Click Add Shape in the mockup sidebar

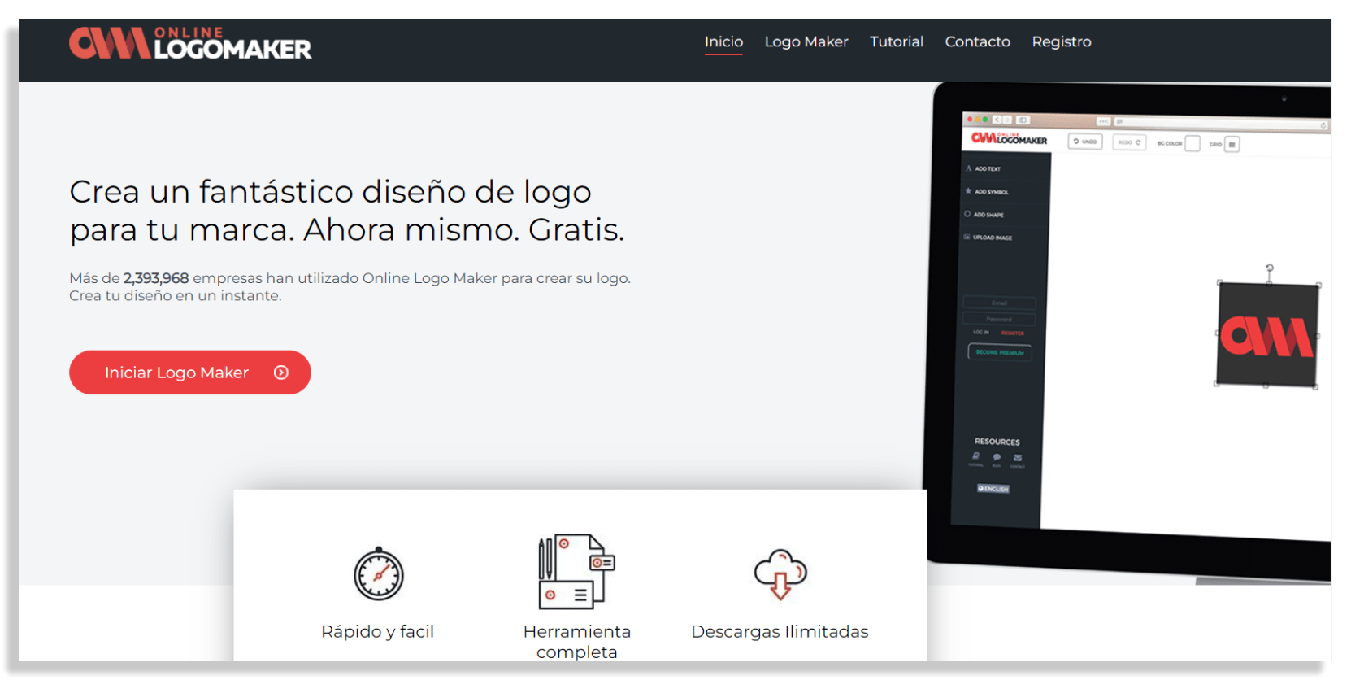pyautogui.click(x=984, y=215)
